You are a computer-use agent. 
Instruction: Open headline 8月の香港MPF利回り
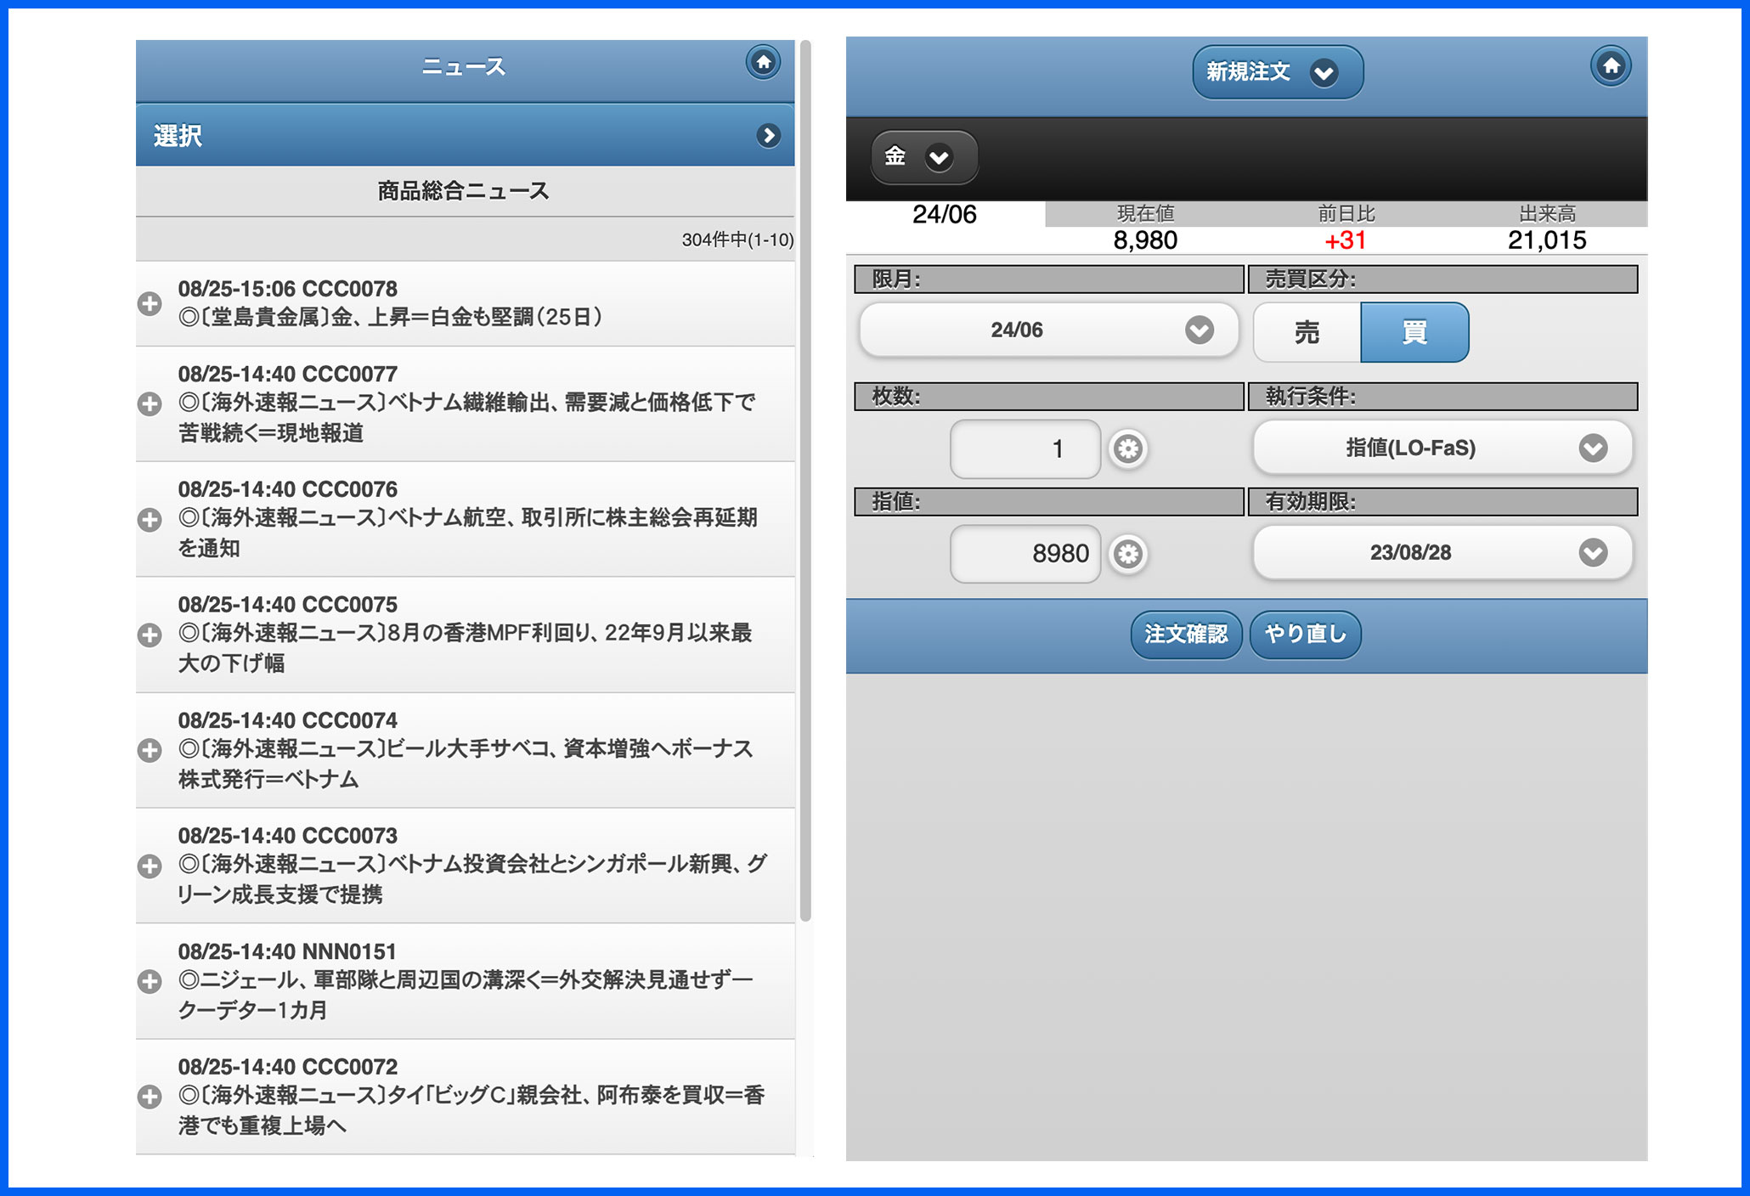[466, 648]
